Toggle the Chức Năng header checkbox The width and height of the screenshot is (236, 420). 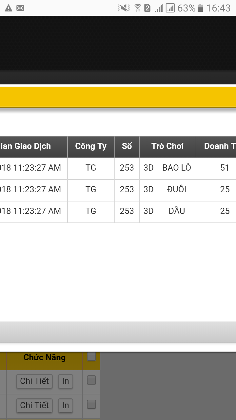[x=91, y=356]
